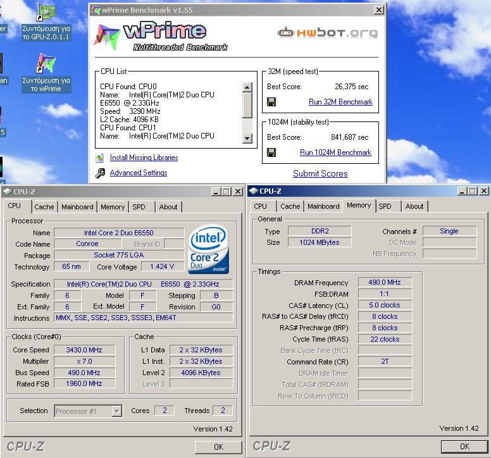Screen dimensions: 491x458
Task: Click the save icon for the 32M score
Action: pyautogui.click(x=271, y=102)
